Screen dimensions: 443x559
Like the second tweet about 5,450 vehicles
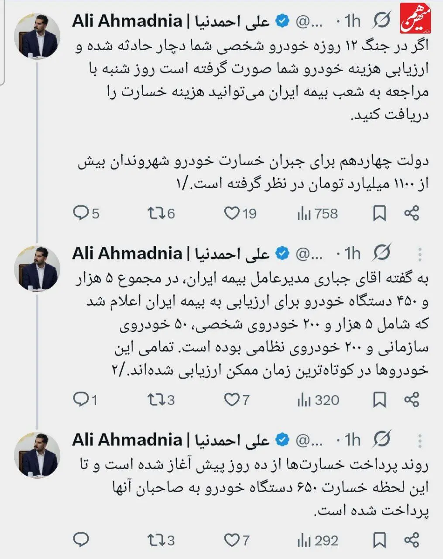[232, 399]
